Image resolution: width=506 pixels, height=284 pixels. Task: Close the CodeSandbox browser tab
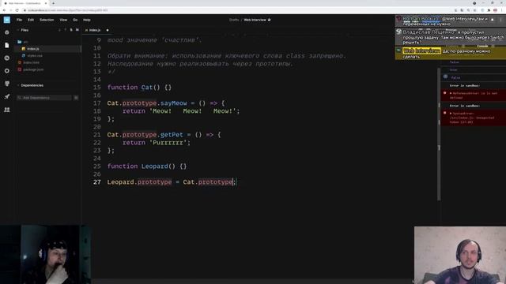pos(46,3)
